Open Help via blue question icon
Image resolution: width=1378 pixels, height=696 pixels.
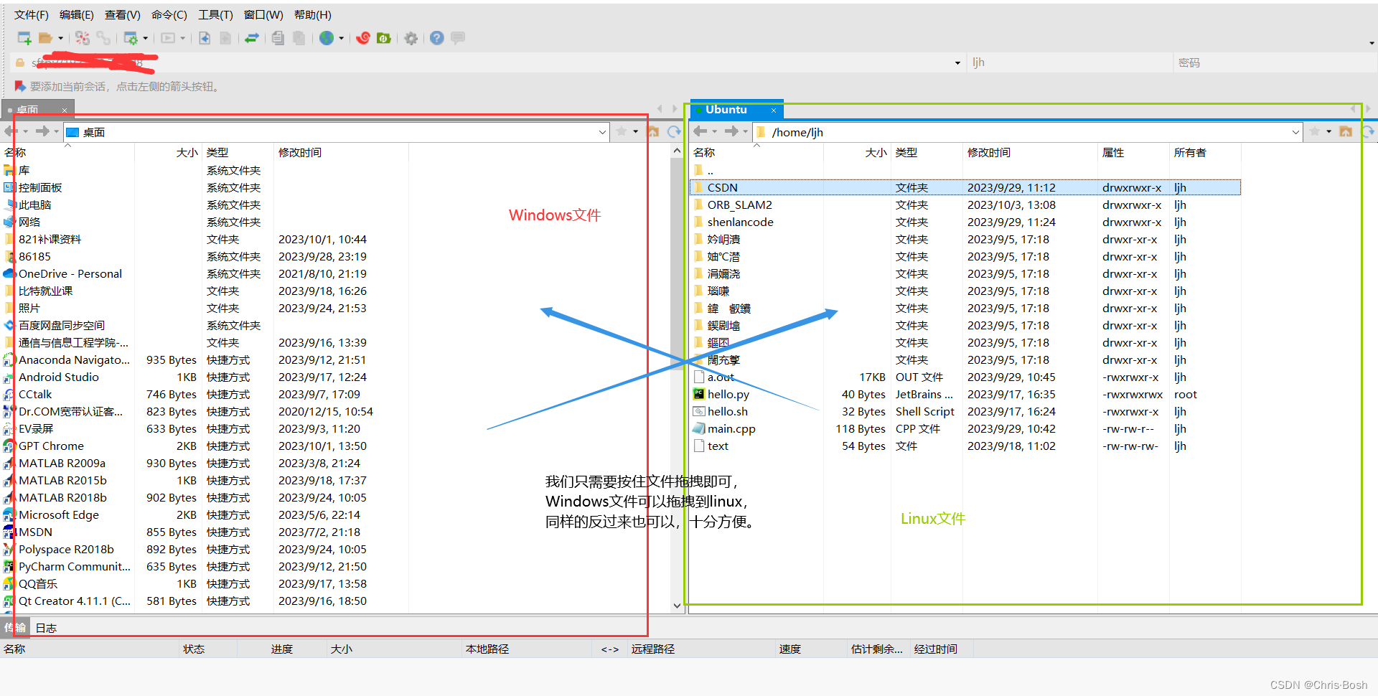[x=437, y=38]
